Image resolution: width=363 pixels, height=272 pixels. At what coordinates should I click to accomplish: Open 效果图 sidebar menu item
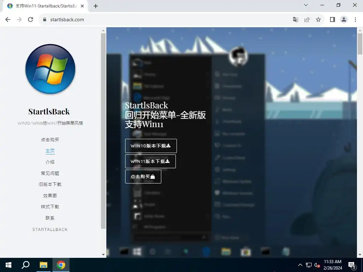tap(50, 195)
